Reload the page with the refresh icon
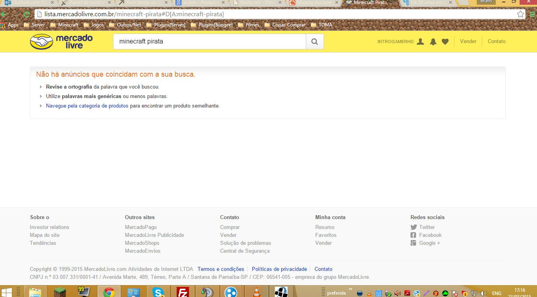The height and width of the screenshot is (297, 537). 27,14
